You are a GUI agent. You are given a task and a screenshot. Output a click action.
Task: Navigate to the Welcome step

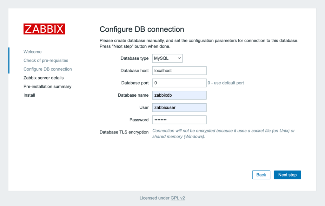(32, 52)
